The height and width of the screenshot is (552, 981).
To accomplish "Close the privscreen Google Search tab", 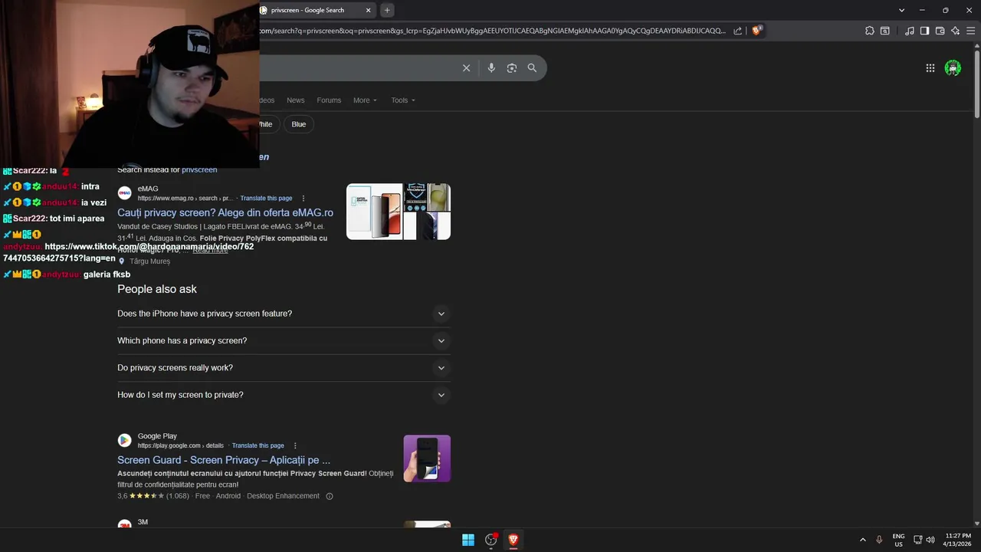I will point(369,10).
